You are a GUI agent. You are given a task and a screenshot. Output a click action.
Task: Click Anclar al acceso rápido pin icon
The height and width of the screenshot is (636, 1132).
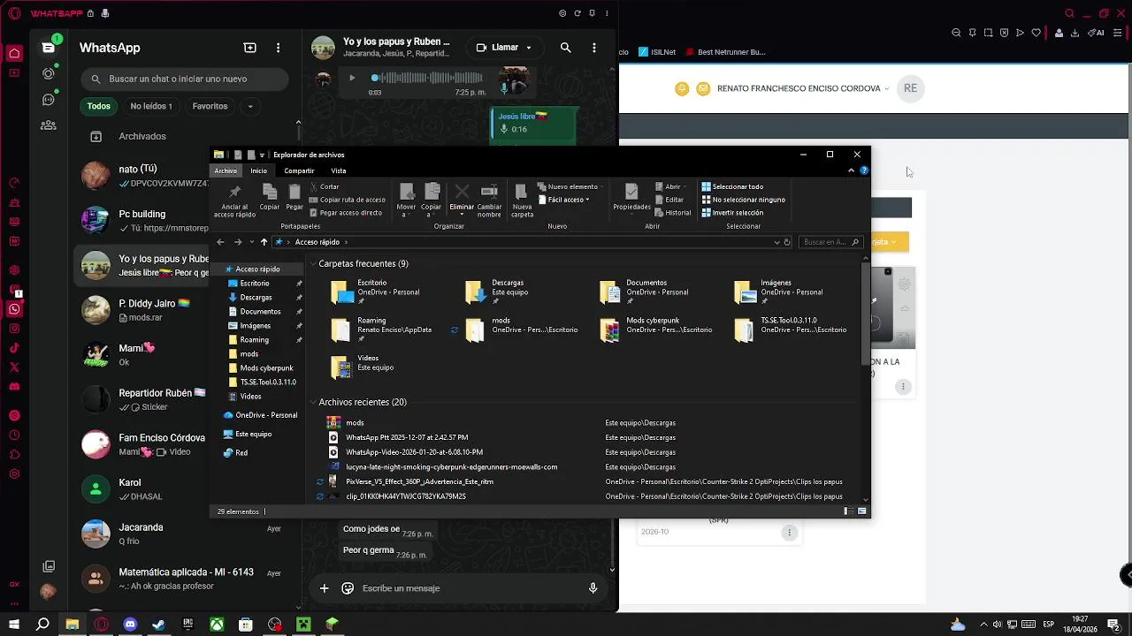(234, 193)
